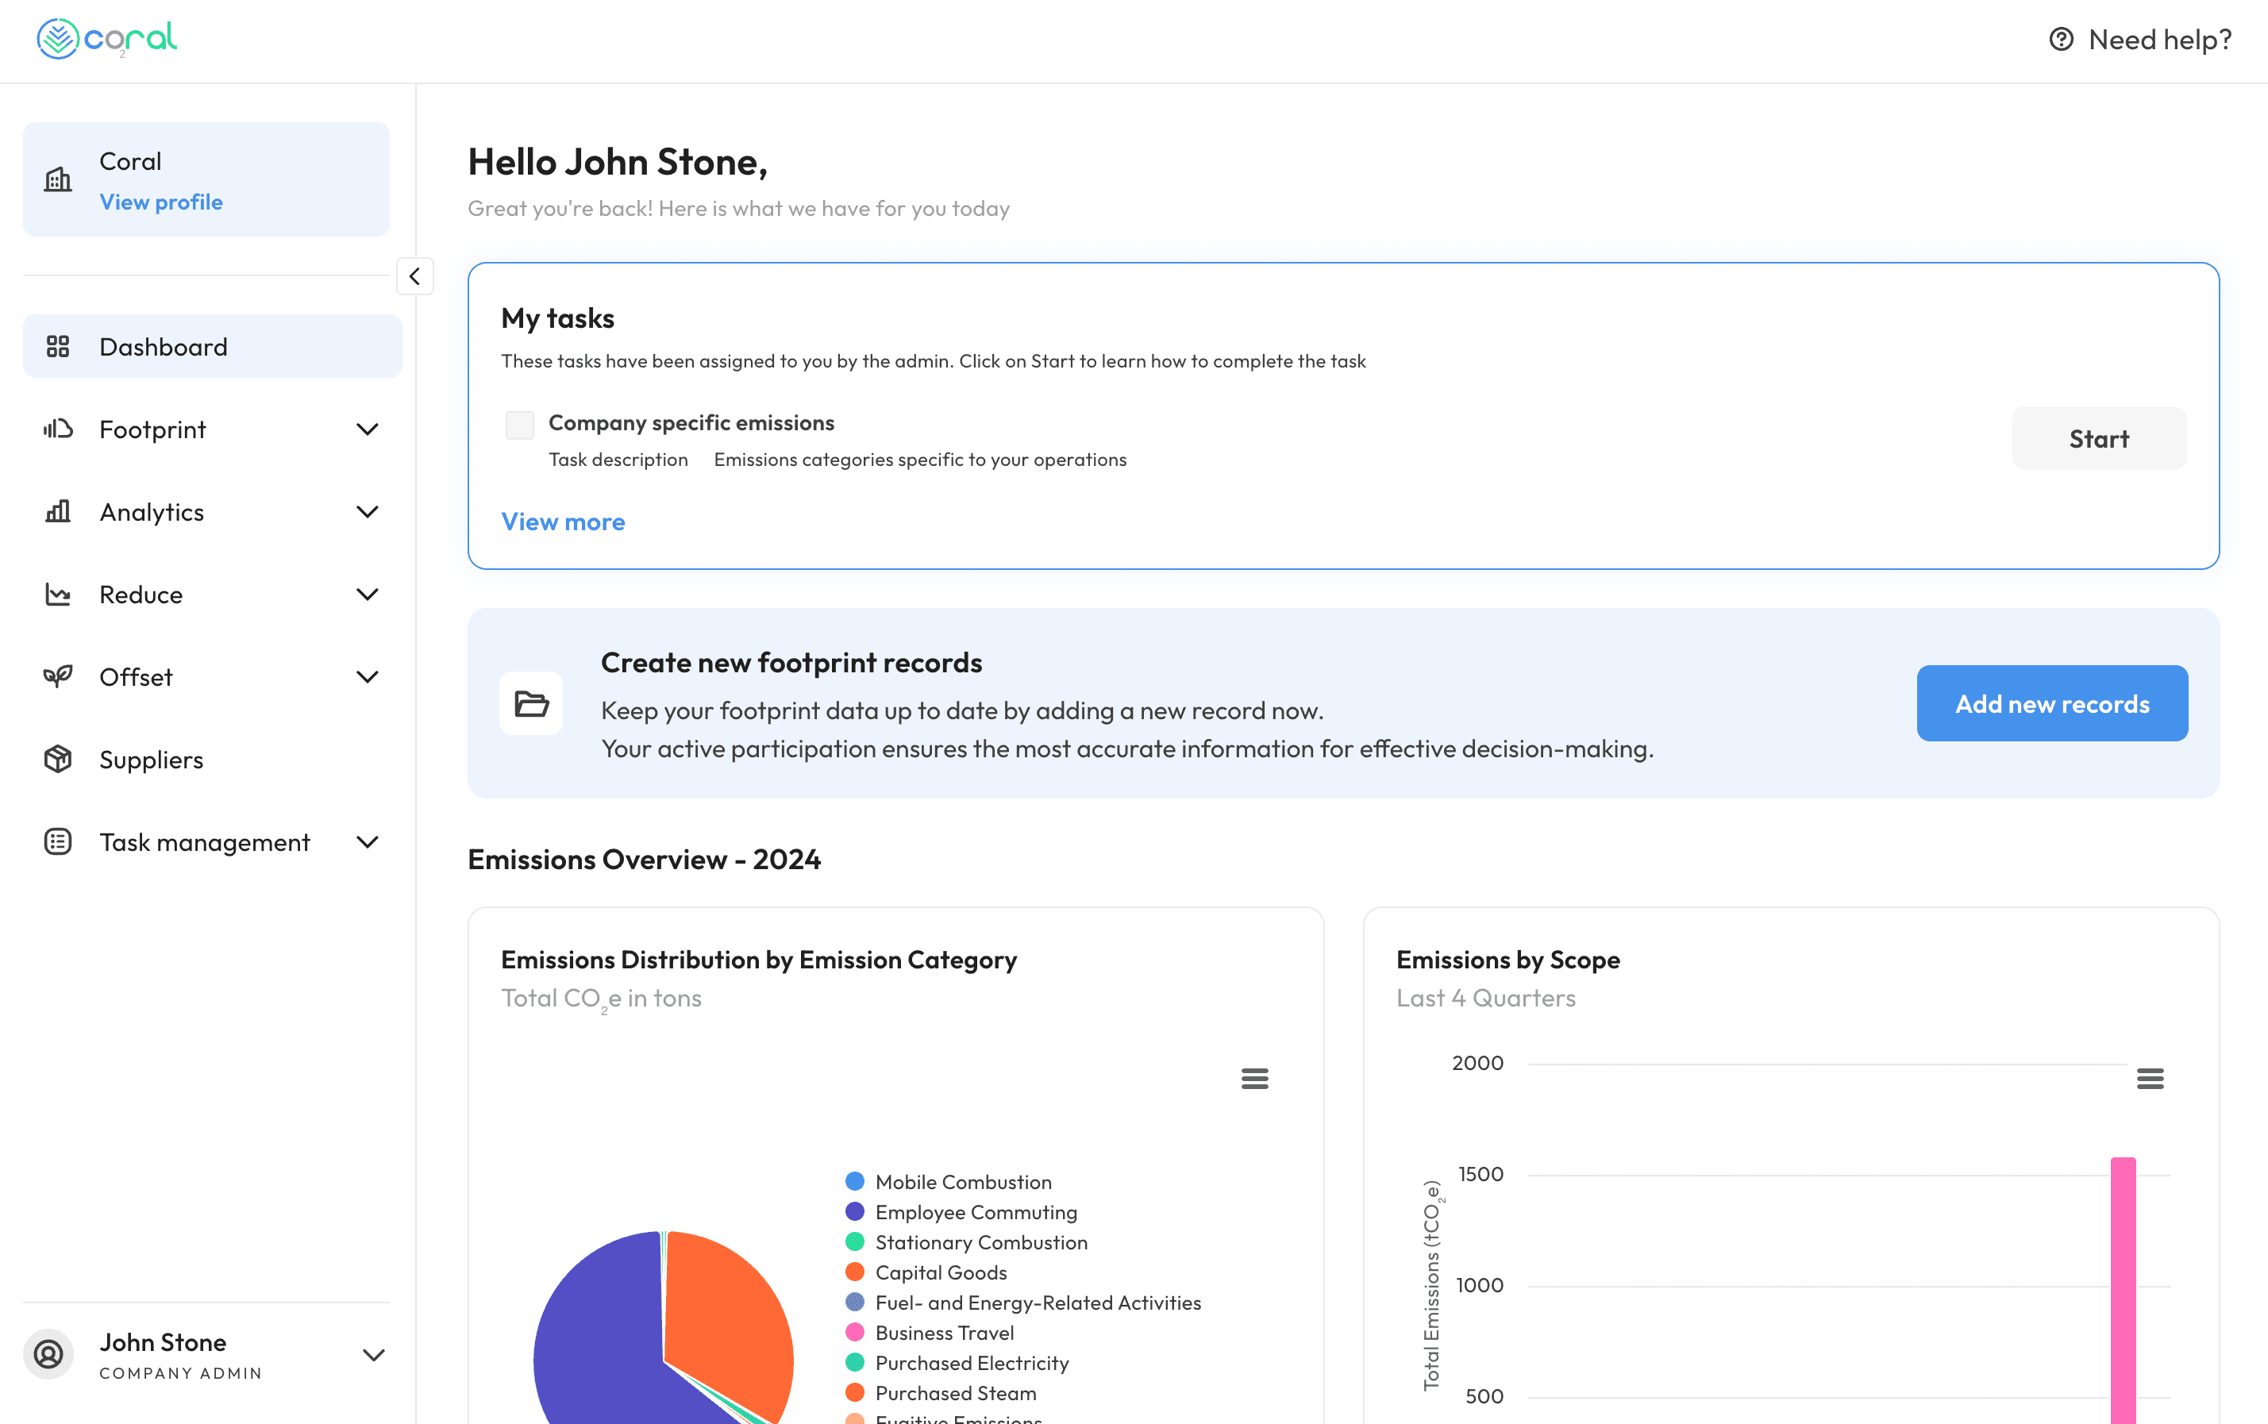This screenshot has width=2268, height=1424.
Task: Open emission category chart hamburger menu
Action: coord(1254,1079)
